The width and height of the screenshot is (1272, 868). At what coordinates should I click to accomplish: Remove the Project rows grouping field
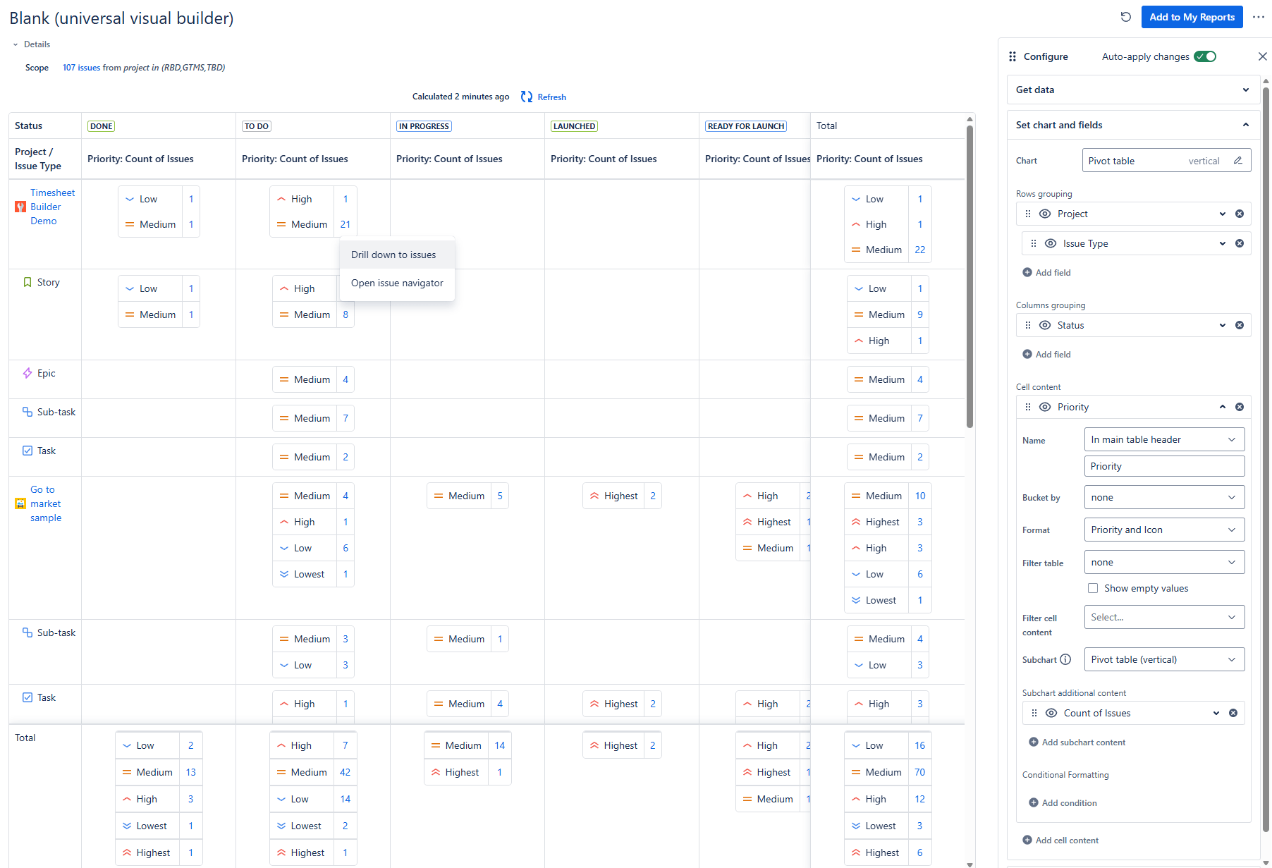(1240, 214)
